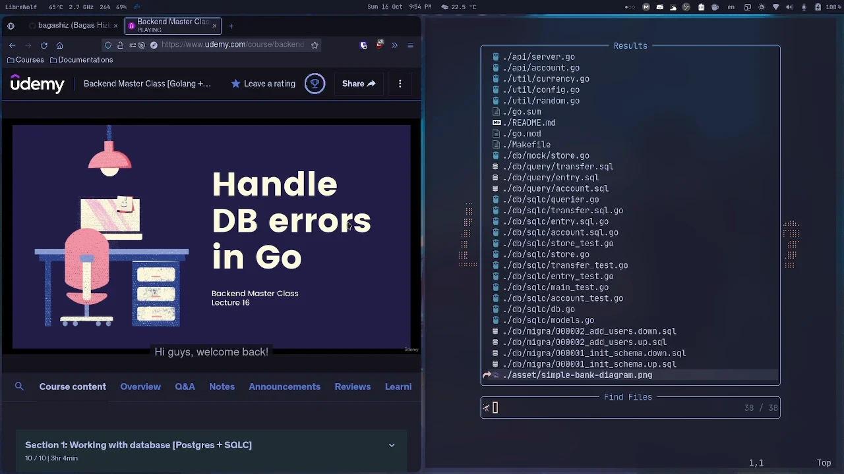The width and height of the screenshot is (844, 474).
Task: Click the Udemy logo
Action: (37, 84)
